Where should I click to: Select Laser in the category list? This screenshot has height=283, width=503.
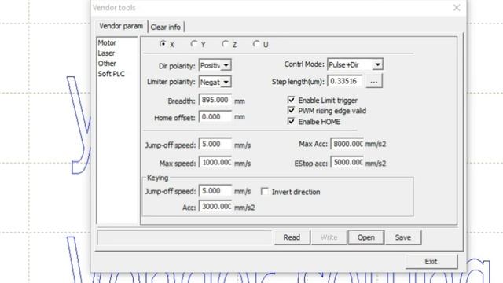tap(106, 53)
